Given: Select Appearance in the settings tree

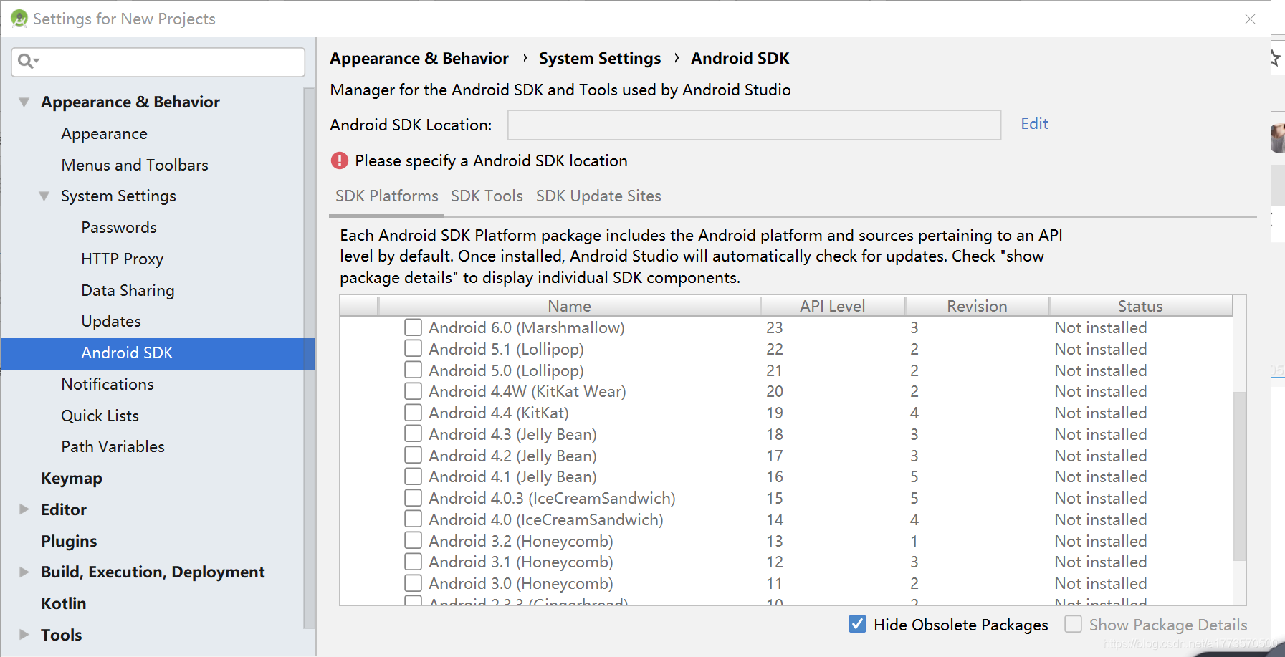Looking at the screenshot, I should pyautogui.click(x=104, y=134).
